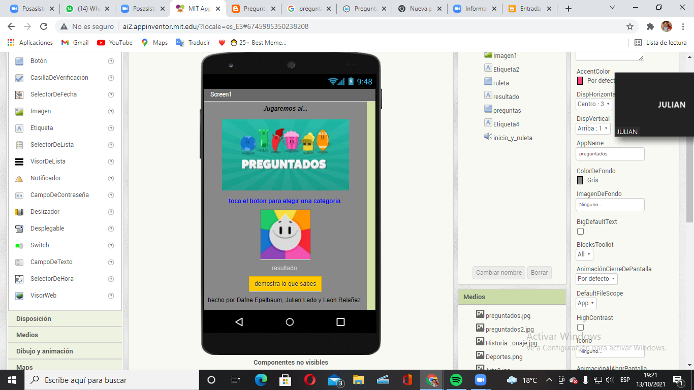Image resolution: width=694 pixels, height=390 pixels.
Task: Pick the SelectorDeHora component
Action: click(x=52, y=279)
